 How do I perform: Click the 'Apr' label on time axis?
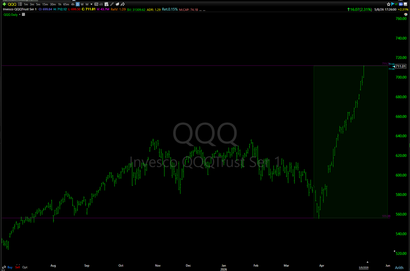[x=321, y=265]
